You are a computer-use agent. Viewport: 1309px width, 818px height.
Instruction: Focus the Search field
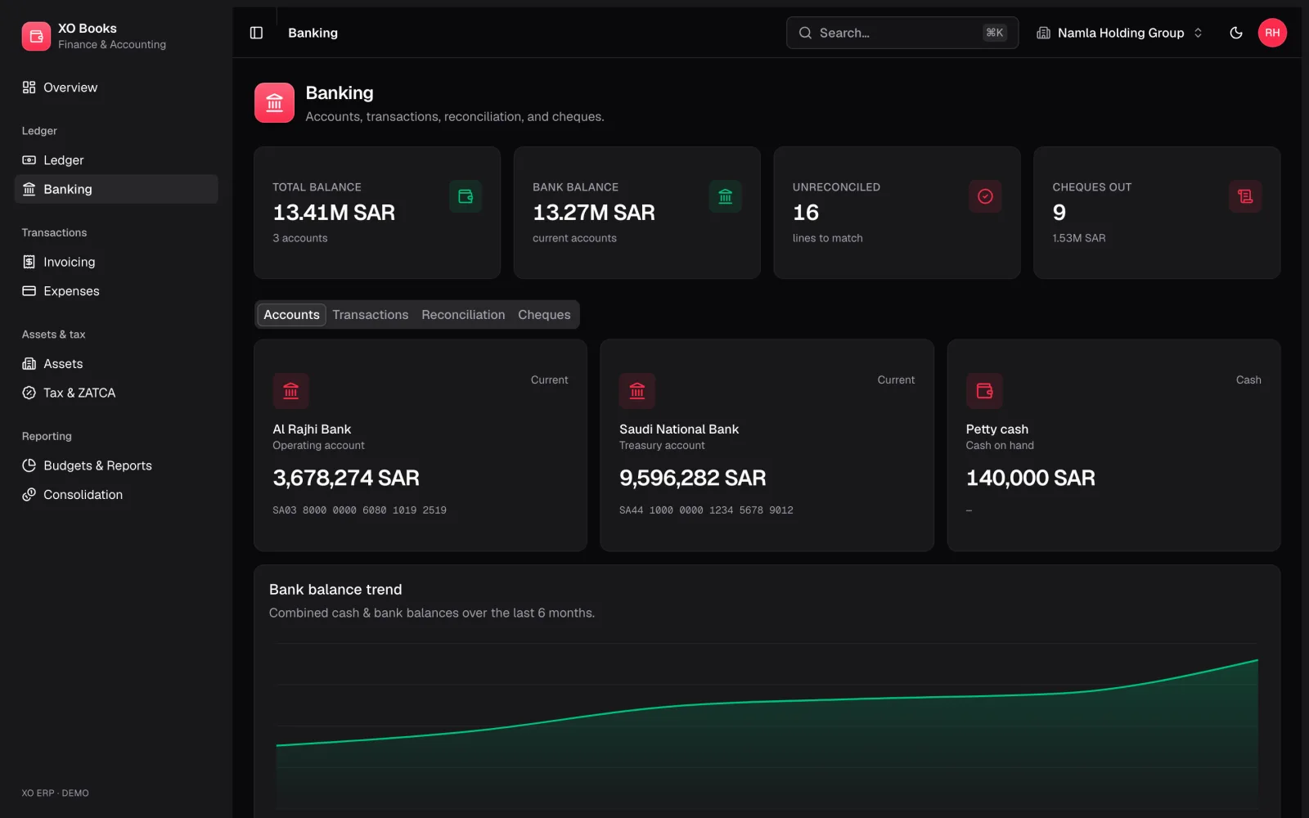902,33
